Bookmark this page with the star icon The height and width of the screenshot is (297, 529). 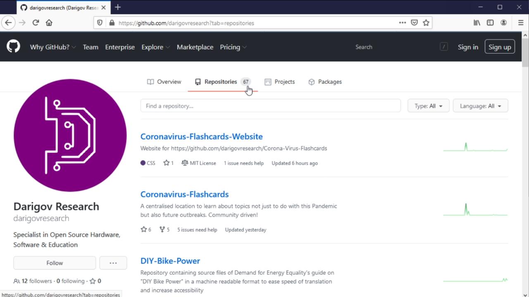426,23
